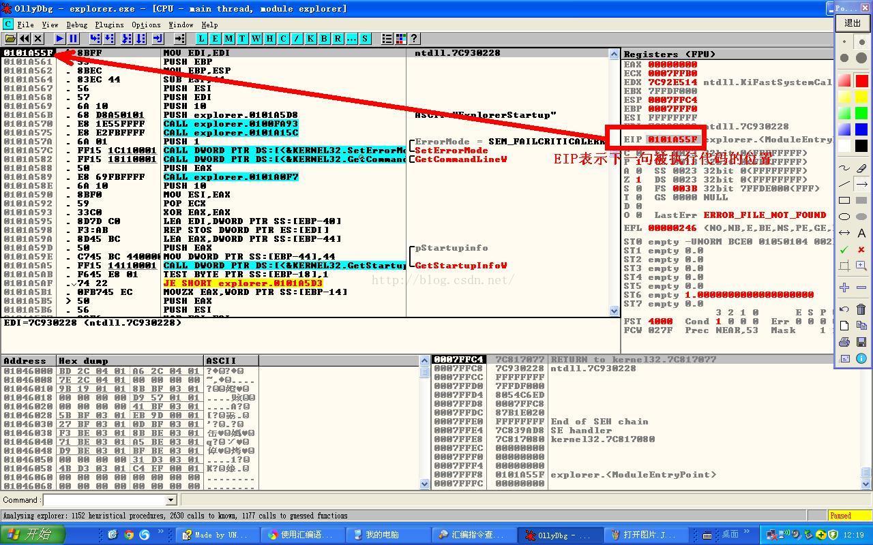Image resolution: width=873 pixels, height=545 pixels.
Task: Restart program using the rewind icon
Action: [x=25, y=39]
